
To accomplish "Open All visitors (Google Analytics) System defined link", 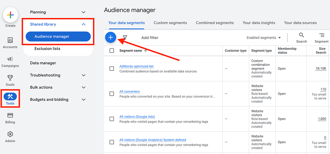I will (x=153, y=140).
